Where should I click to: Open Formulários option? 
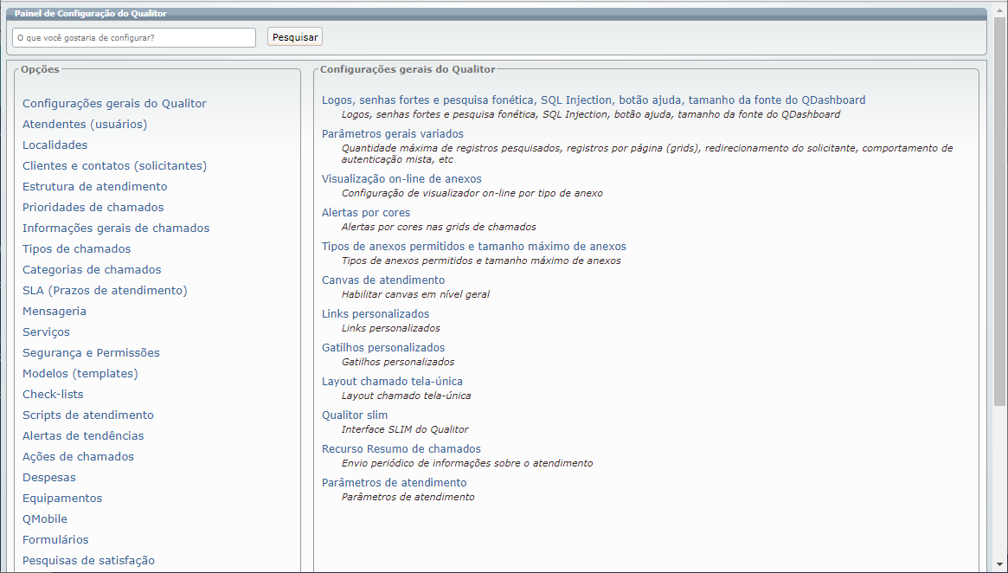click(x=55, y=539)
